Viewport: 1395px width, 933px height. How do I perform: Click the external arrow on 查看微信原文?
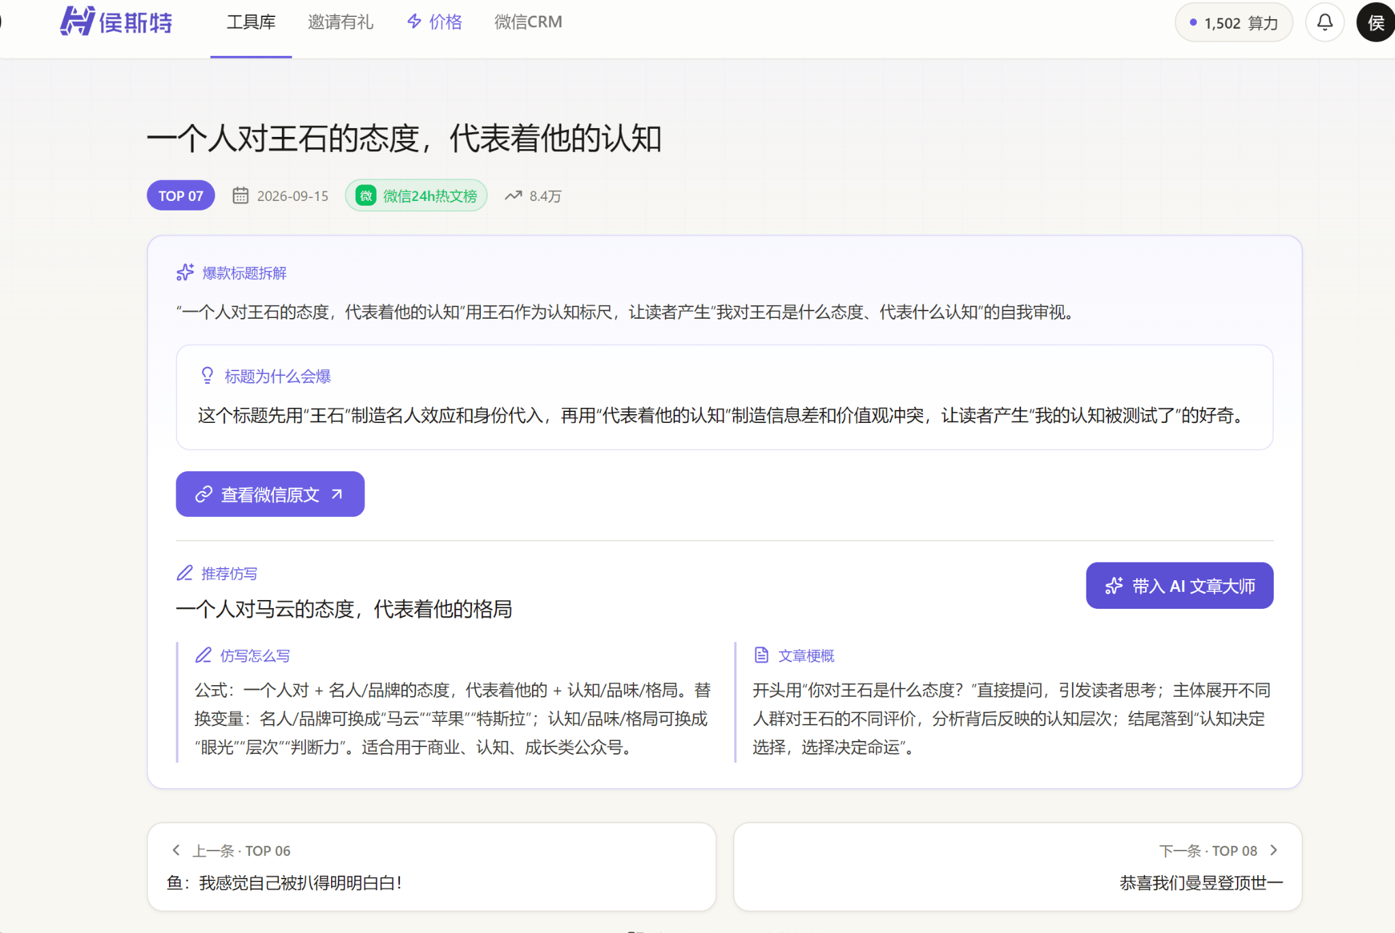click(336, 494)
